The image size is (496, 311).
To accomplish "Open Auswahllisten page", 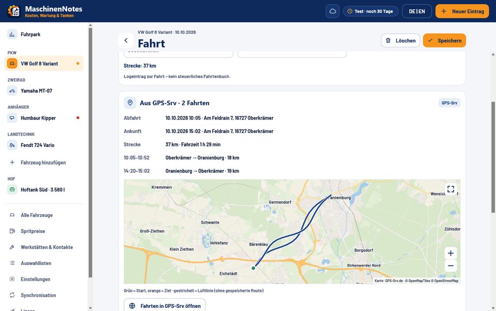I will pyautogui.click(x=43, y=263).
